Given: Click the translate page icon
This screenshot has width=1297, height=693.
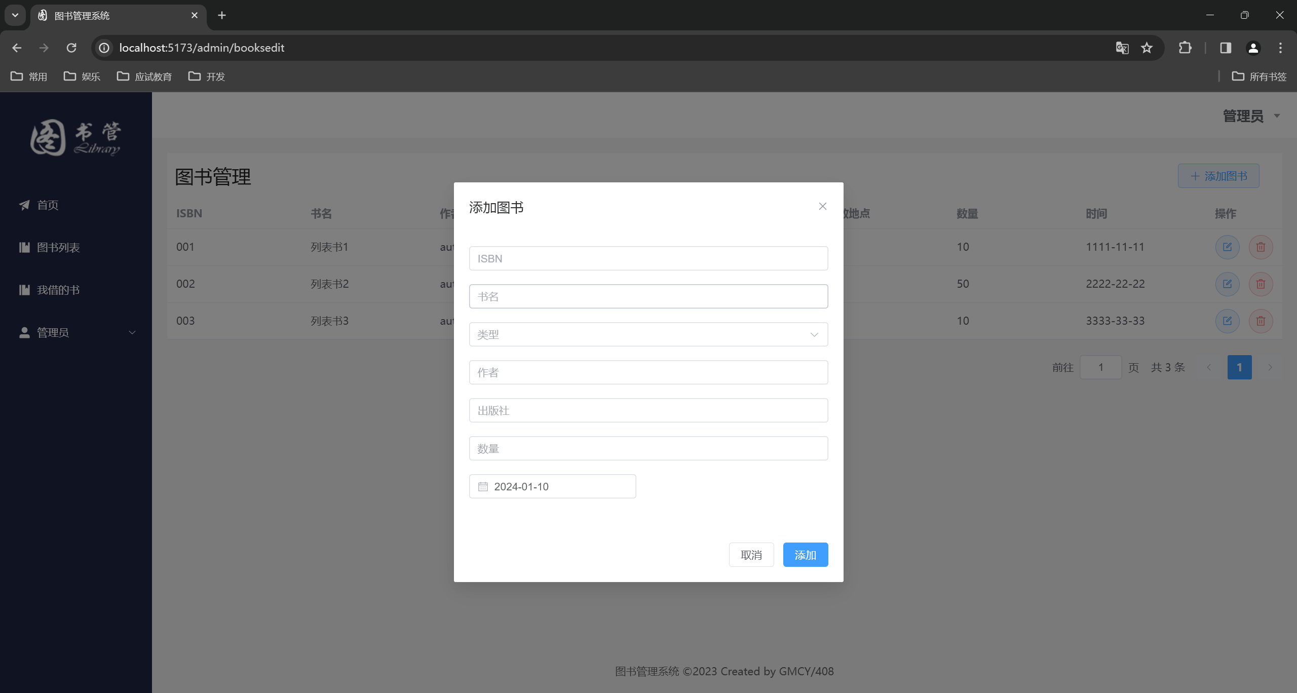Looking at the screenshot, I should 1122,48.
